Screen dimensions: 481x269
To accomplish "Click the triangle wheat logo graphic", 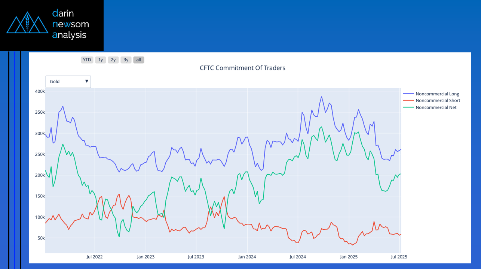I will (27, 23).
